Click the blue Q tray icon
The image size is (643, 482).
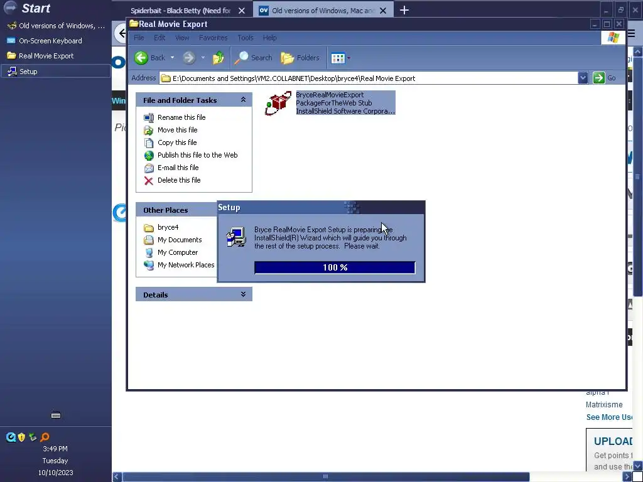(11, 437)
